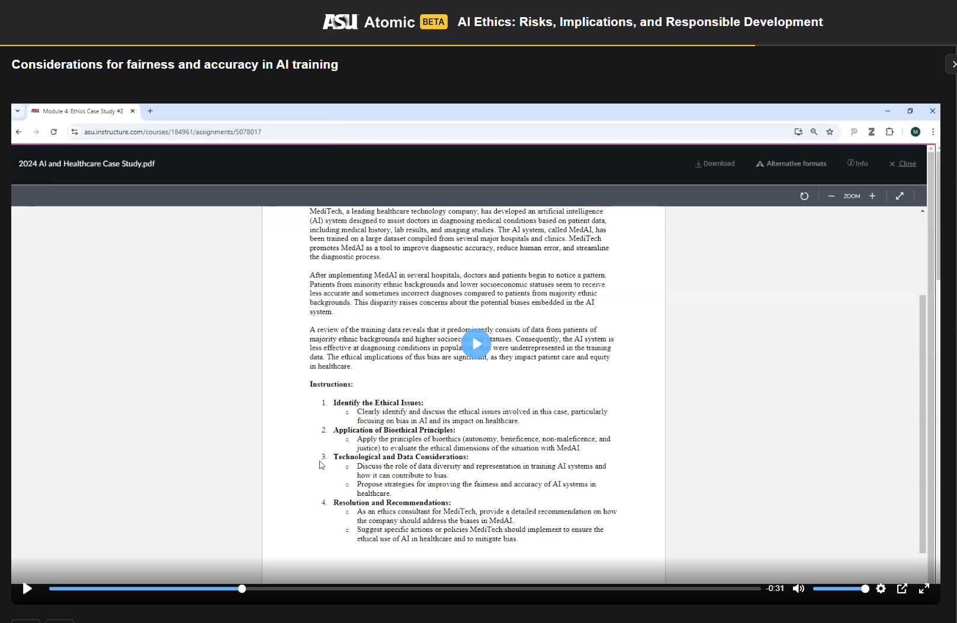Image resolution: width=957 pixels, height=623 pixels.
Task: Open the Chrome three-dot menu
Action: 933,132
